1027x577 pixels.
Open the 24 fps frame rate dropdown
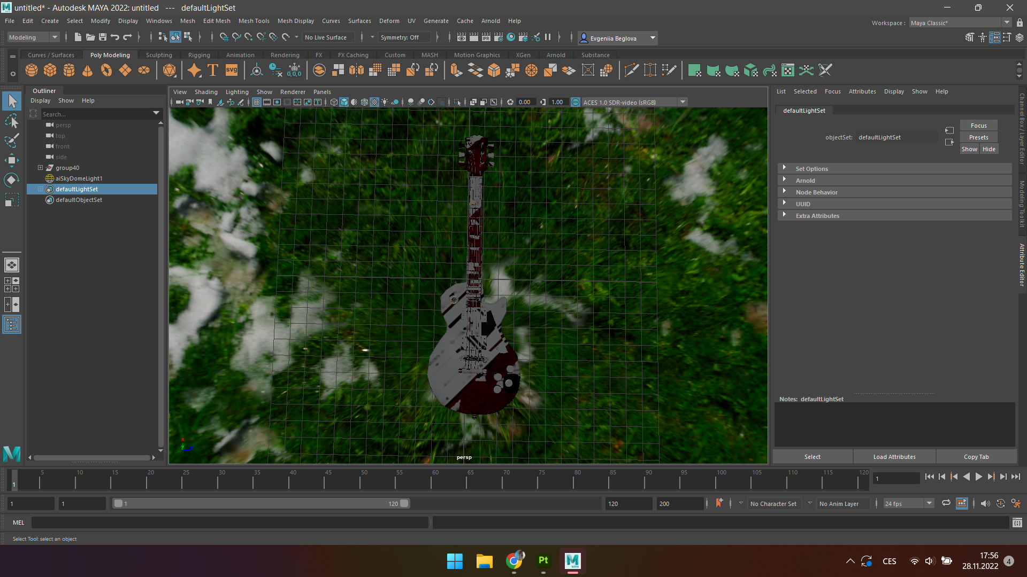[929, 503]
